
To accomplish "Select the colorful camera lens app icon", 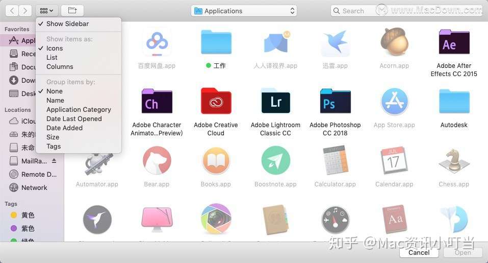I will (216, 219).
